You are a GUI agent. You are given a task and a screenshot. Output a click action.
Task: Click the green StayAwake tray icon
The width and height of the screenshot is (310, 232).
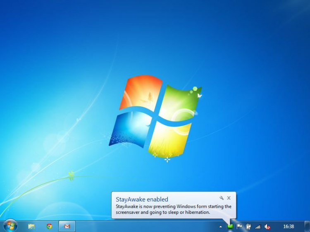click(x=230, y=227)
